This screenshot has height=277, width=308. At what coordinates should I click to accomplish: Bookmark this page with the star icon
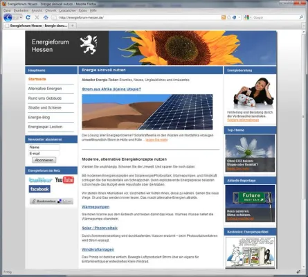click(229, 17)
